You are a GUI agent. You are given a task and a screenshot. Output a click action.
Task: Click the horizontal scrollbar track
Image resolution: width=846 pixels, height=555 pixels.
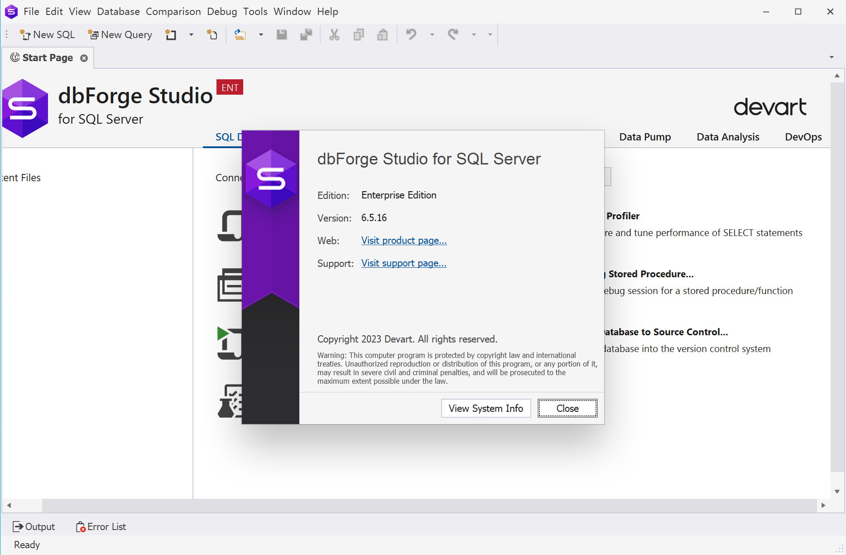(429, 505)
